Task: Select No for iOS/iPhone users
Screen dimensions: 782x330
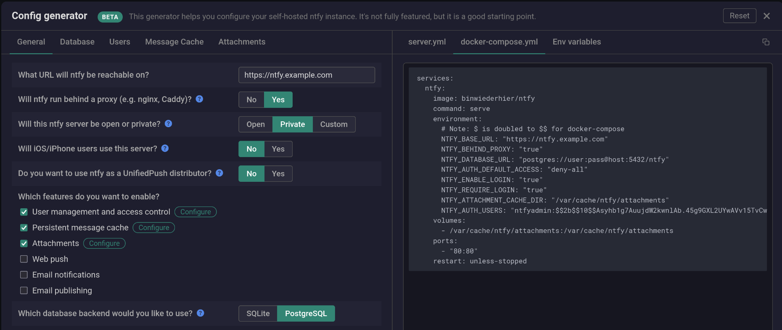Action: coord(251,149)
